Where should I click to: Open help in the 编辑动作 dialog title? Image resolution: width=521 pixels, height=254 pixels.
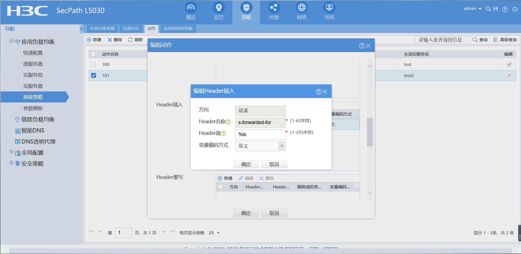click(362, 46)
